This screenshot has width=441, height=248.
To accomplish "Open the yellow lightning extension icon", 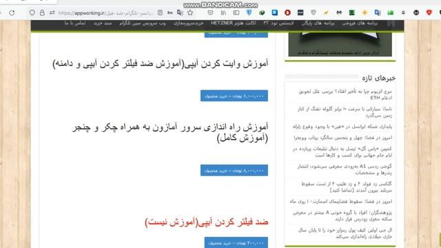I will tap(326, 12).
